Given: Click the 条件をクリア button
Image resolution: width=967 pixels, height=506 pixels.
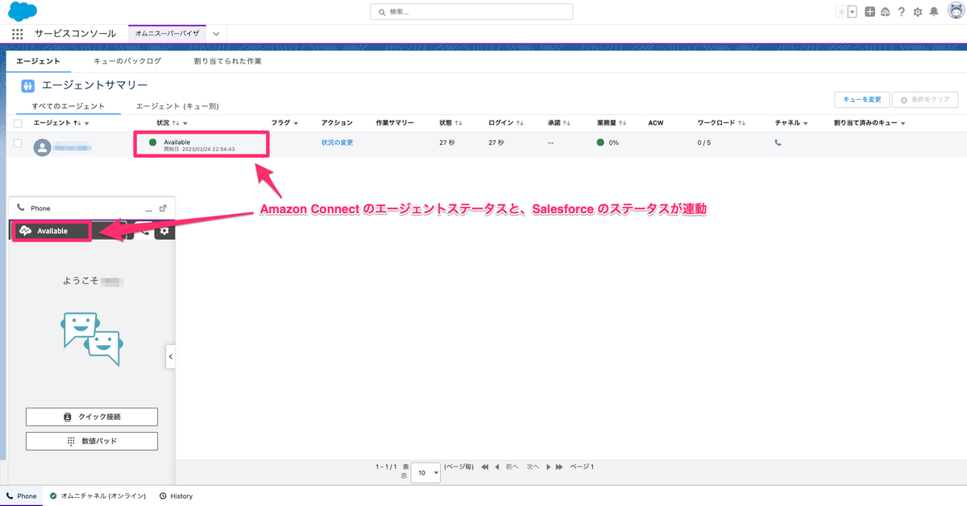Looking at the screenshot, I should point(924,100).
